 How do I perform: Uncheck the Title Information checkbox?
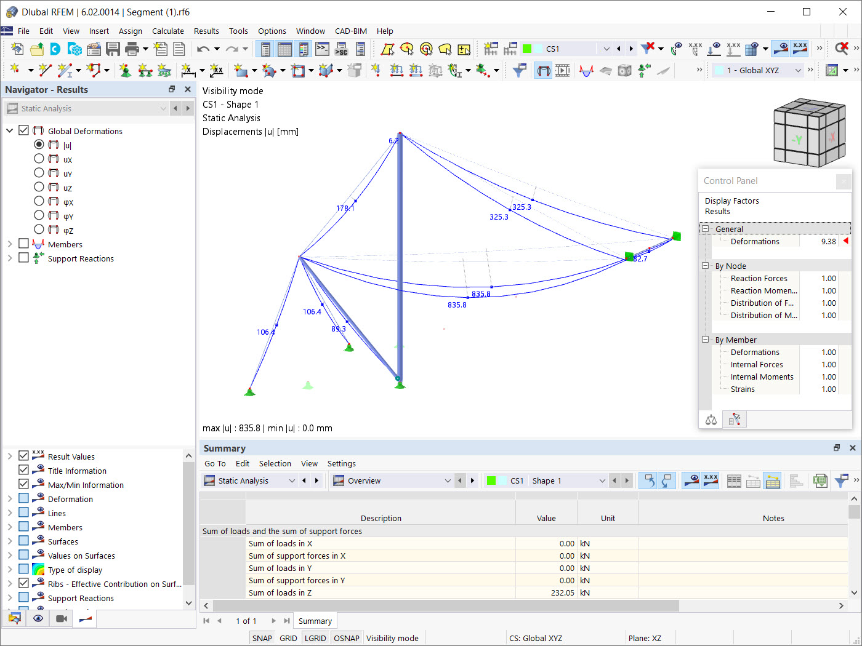pyautogui.click(x=24, y=470)
